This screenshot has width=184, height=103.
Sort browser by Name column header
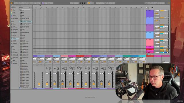26,9
